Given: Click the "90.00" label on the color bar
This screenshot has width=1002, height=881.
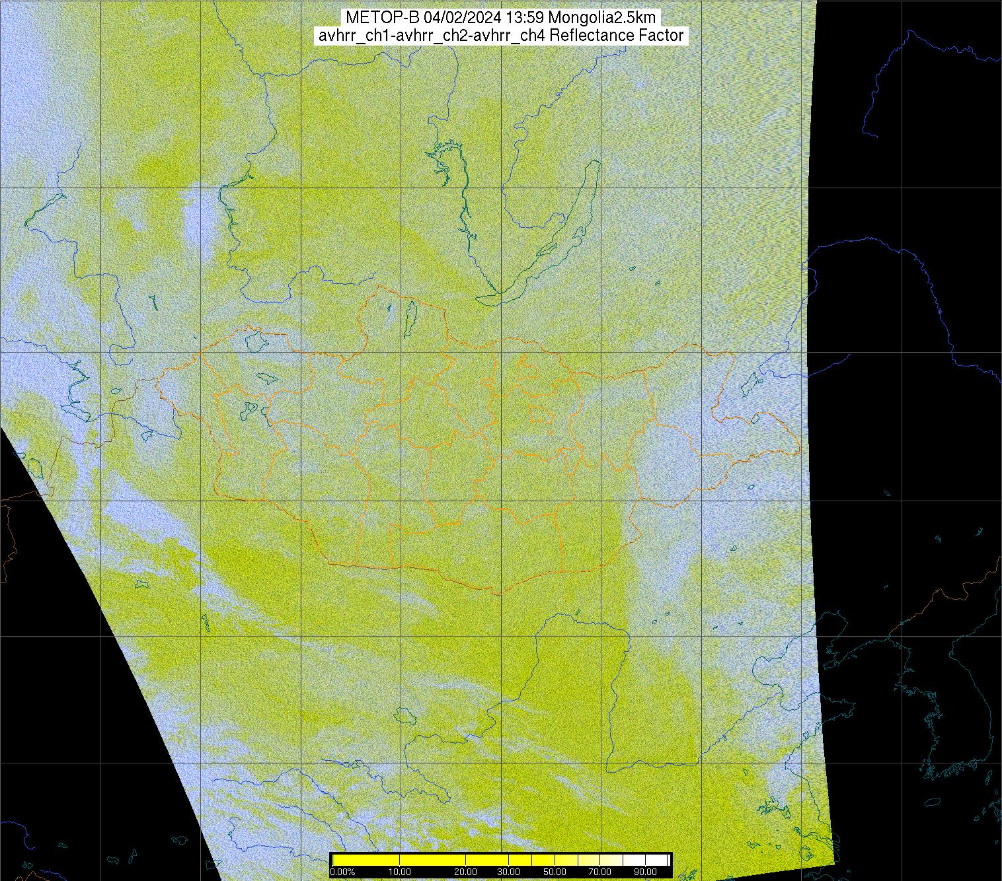Looking at the screenshot, I should pos(645,872).
